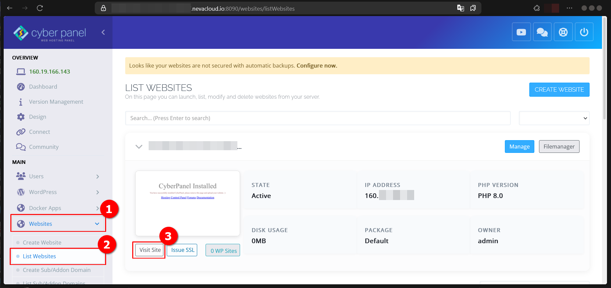Screen dimensions: 611x288
Task: Reload the page with refresh icon
Action: (40, 8)
